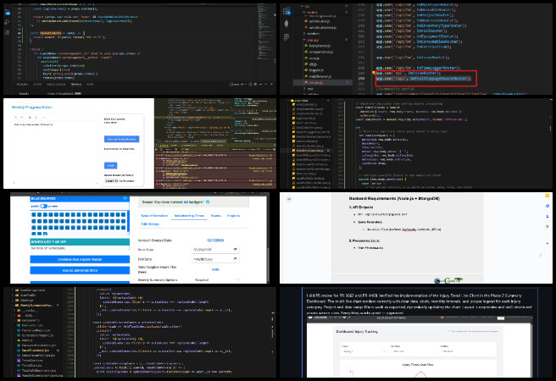Click the blue squares list scrollbar

point(128,223)
